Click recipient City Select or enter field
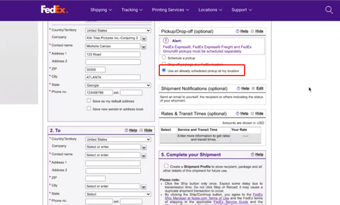Image resolution: width=340 pixels, height=205 pixels. click(113, 186)
